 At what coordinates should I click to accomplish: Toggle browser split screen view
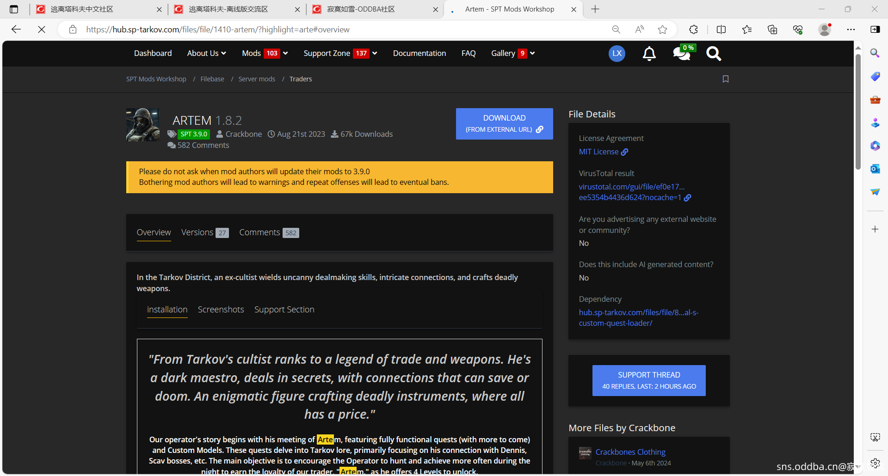(721, 30)
